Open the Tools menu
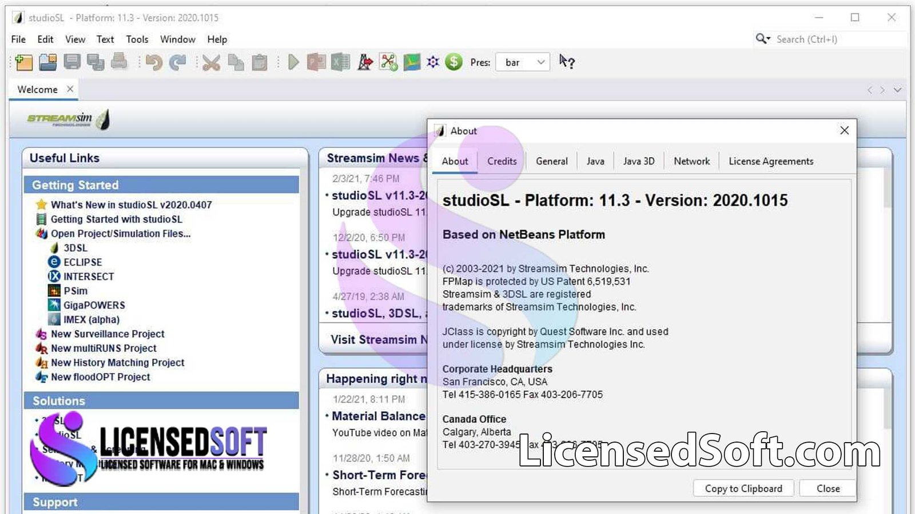This screenshot has width=915, height=514. (137, 39)
